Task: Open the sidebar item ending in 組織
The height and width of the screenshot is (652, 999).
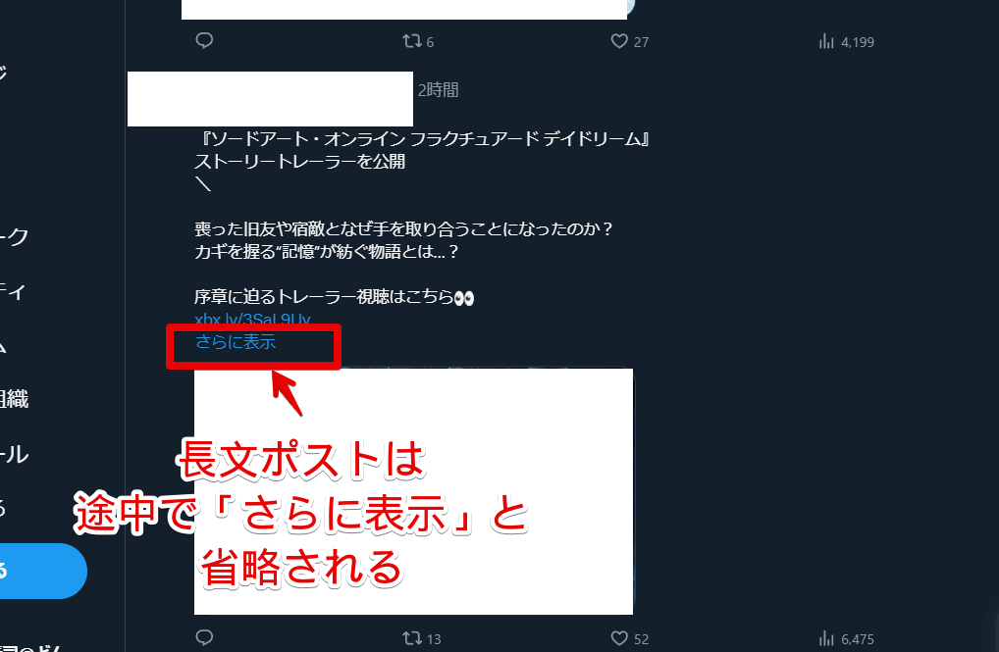Action: click(x=13, y=399)
